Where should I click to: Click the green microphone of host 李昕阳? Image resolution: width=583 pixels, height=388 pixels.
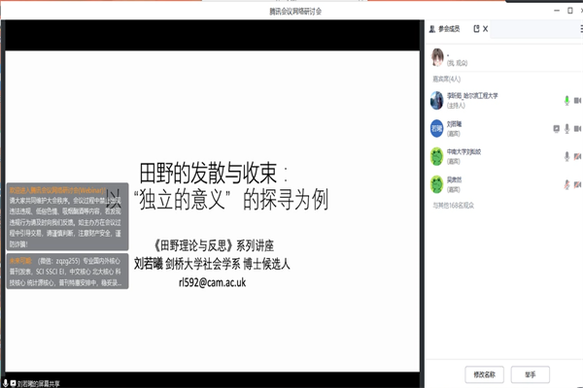point(566,100)
